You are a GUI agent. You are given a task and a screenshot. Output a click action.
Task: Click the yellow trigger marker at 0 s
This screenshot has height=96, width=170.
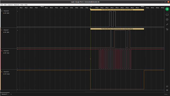click(x=90, y=9)
